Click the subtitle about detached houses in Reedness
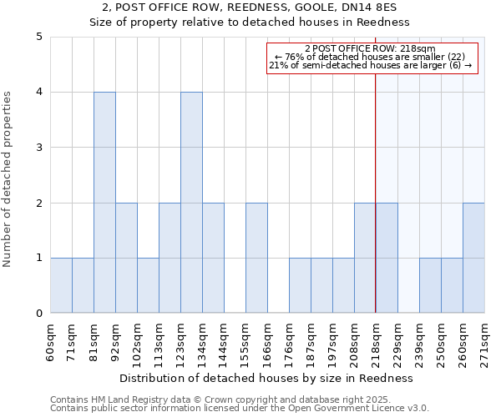This screenshot has width=501, height=417. click(250, 23)
